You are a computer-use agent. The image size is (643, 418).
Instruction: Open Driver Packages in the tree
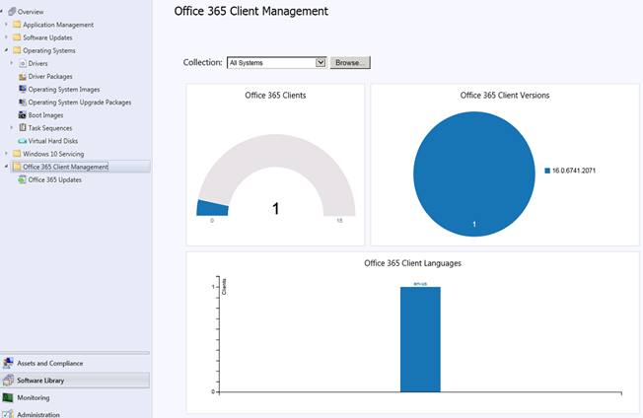(x=50, y=76)
